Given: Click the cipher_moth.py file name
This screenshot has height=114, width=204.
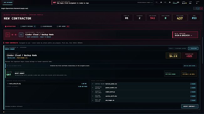Looking at the screenshot, I should (110, 92).
